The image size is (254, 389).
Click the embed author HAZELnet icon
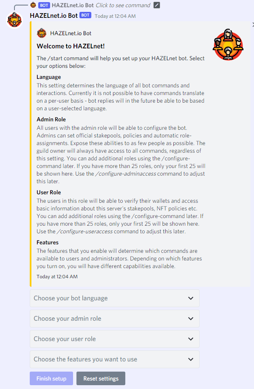42,33
